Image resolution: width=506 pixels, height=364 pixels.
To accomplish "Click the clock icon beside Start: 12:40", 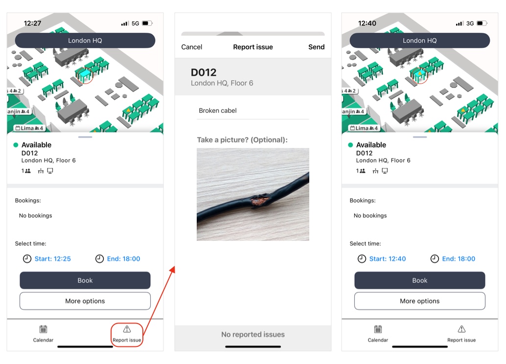I will click(x=362, y=258).
